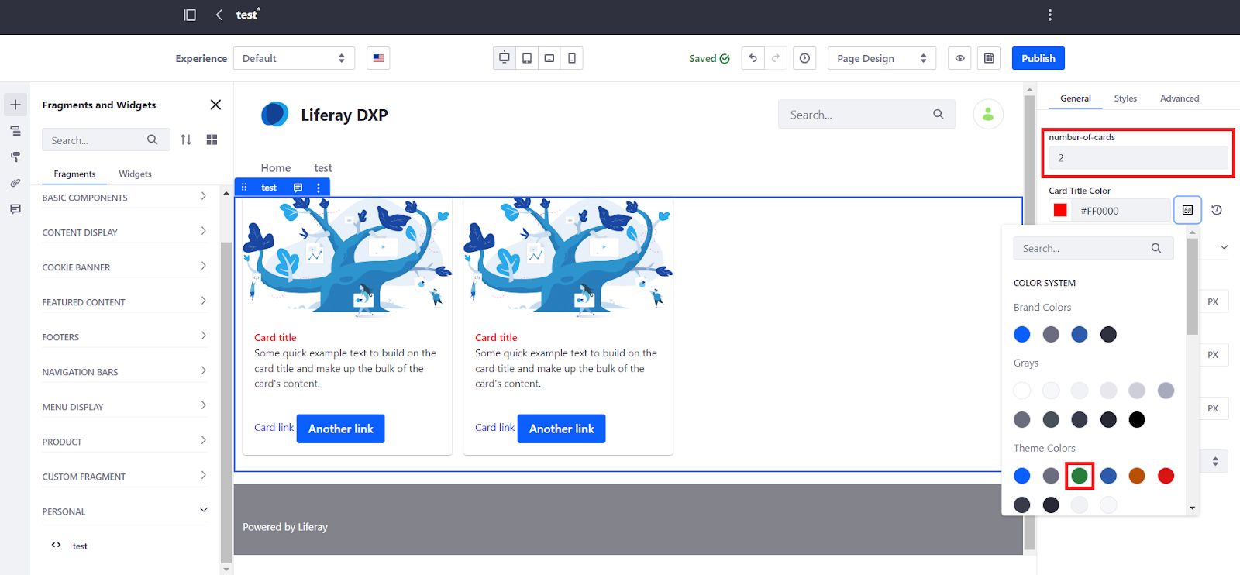Click the fragments search field
Image resolution: width=1240 pixels, height=575 pixels.
pos(105,140)
